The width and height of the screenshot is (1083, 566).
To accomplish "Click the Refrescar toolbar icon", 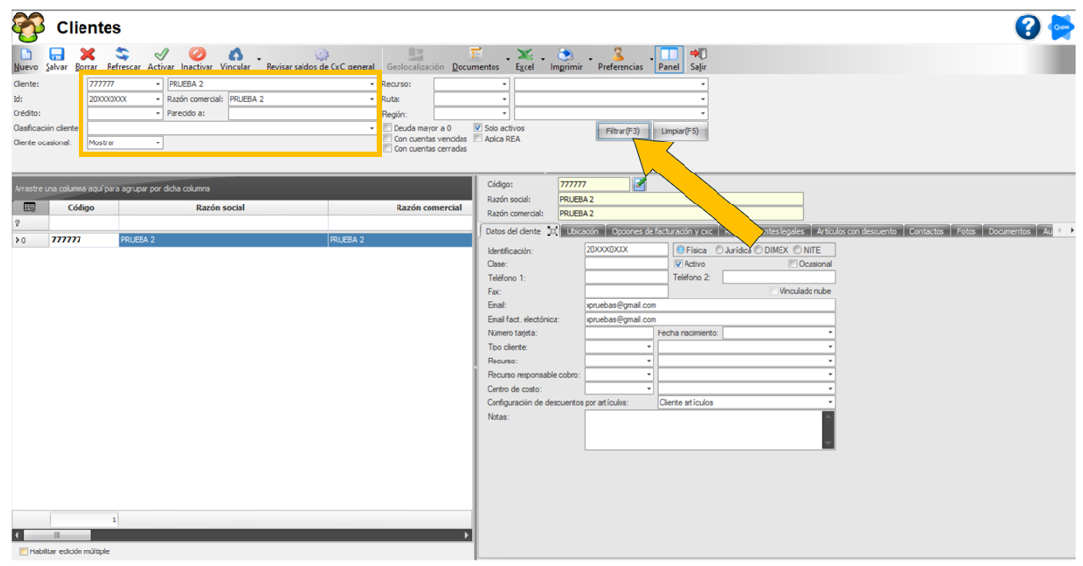I will click(123, 55).
